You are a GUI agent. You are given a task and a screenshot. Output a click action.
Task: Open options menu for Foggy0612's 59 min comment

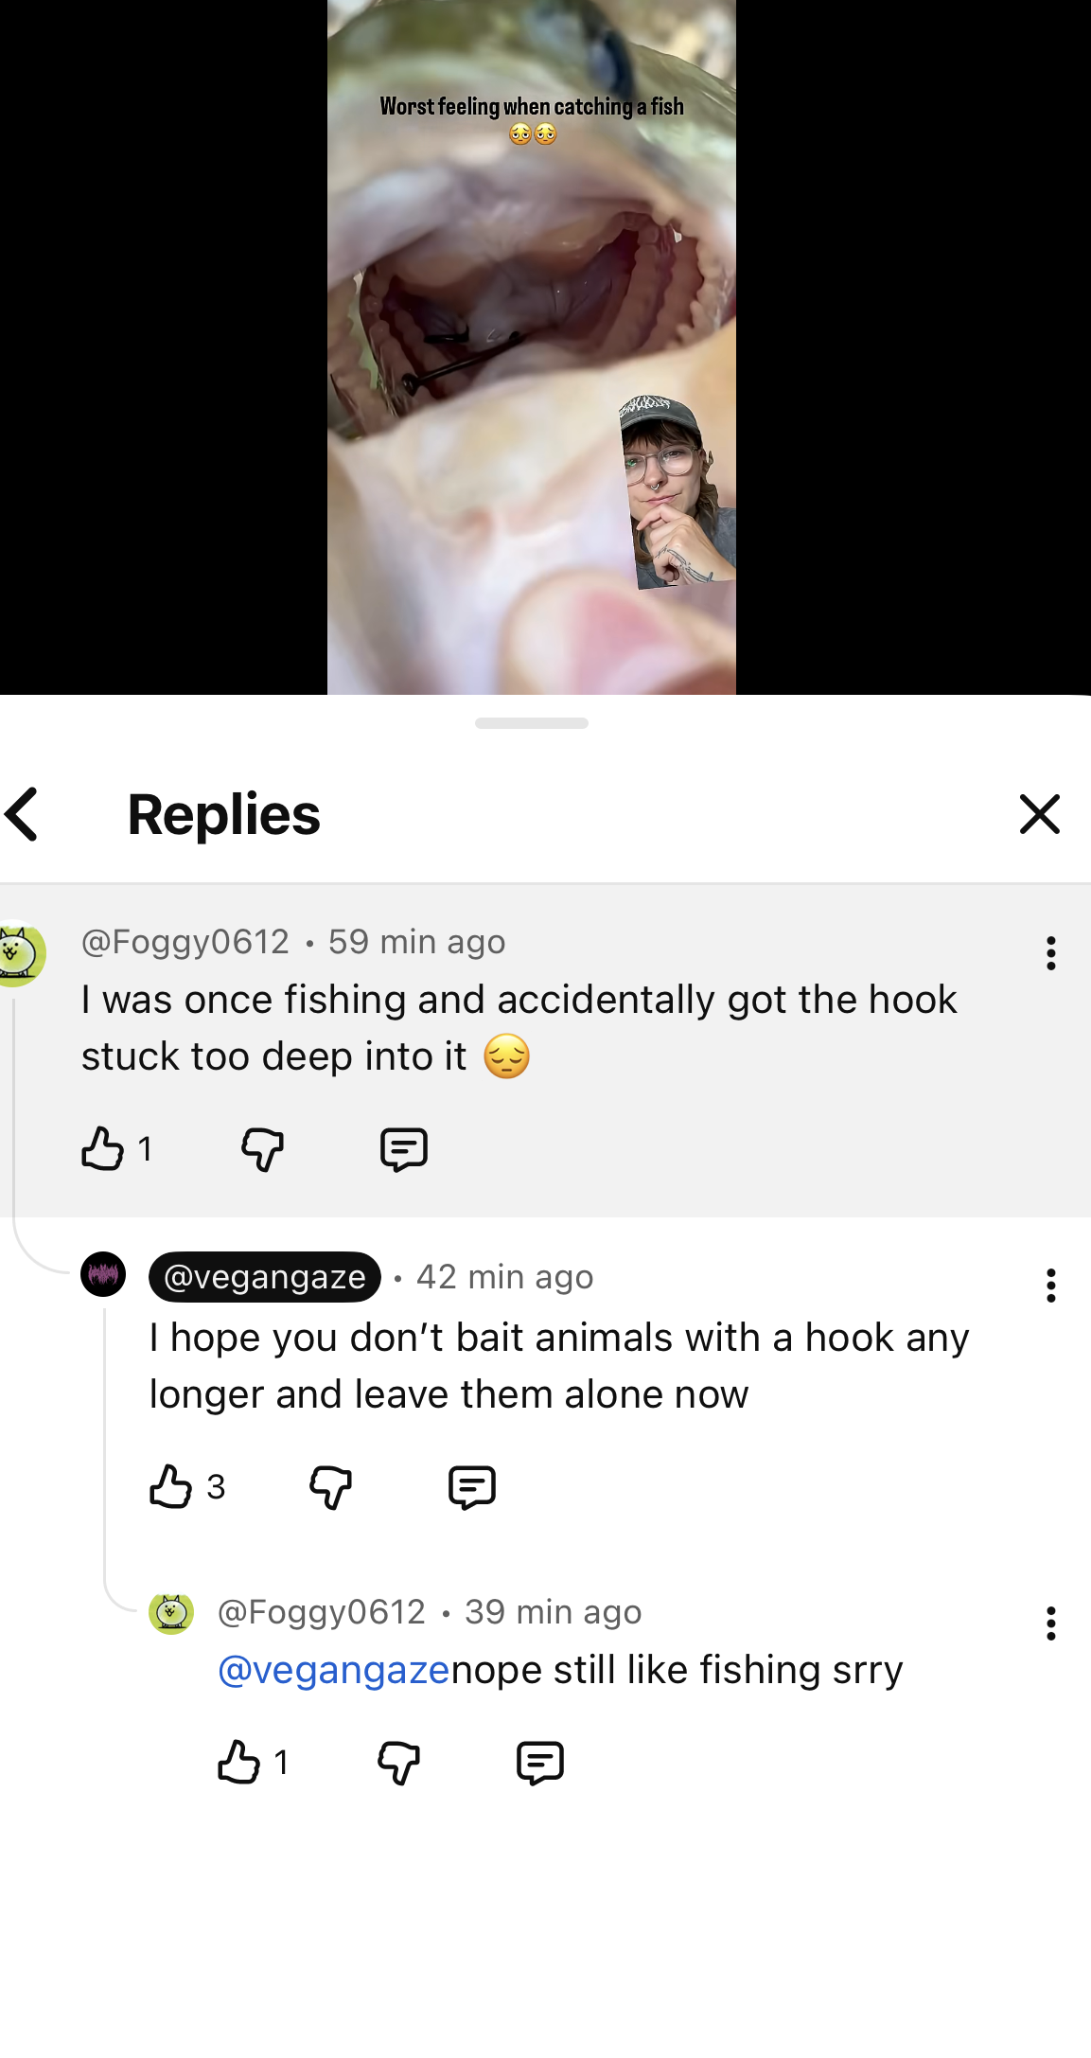(1050, 953)
